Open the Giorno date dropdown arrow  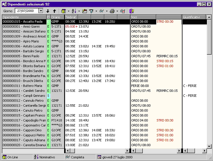pos(41,11)
